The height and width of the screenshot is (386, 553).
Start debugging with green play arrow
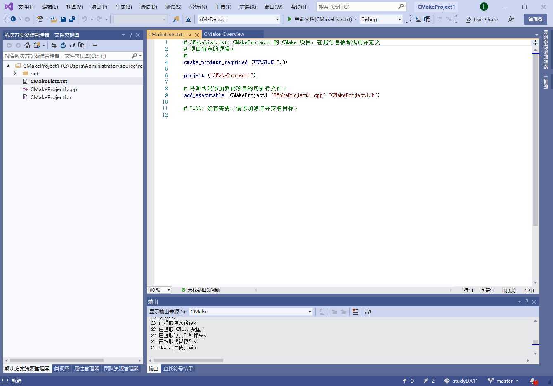[289, 19]
